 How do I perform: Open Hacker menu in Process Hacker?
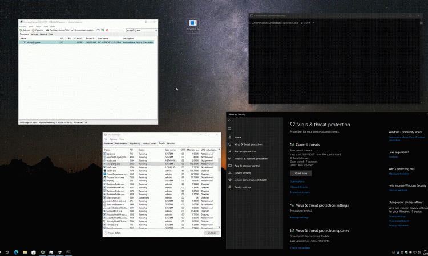[x=23, y=26]
